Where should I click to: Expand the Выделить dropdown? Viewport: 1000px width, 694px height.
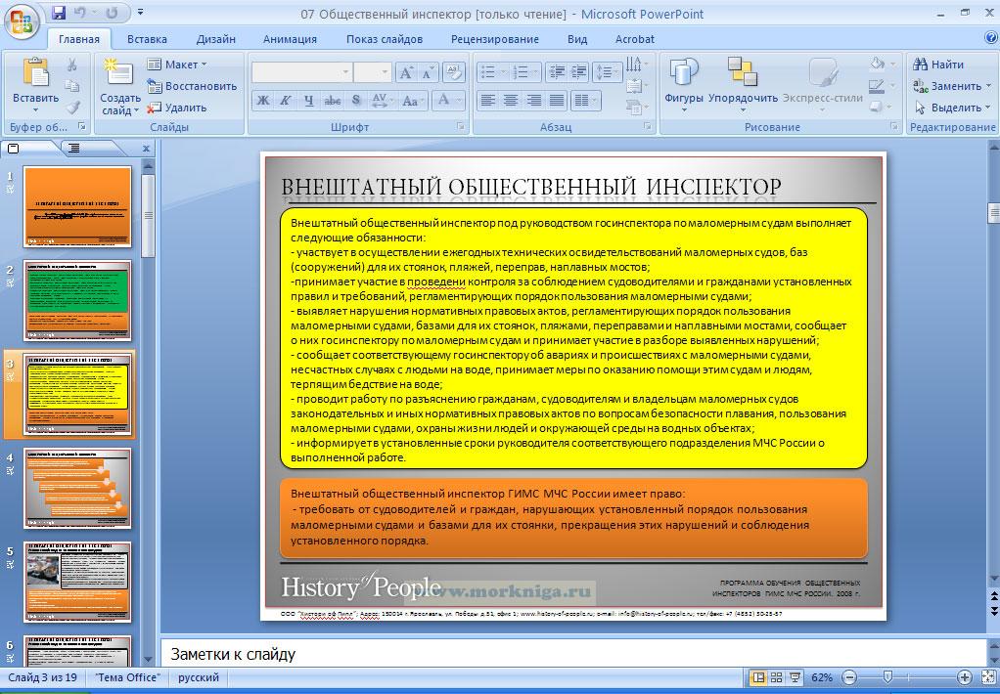[954, 108]
